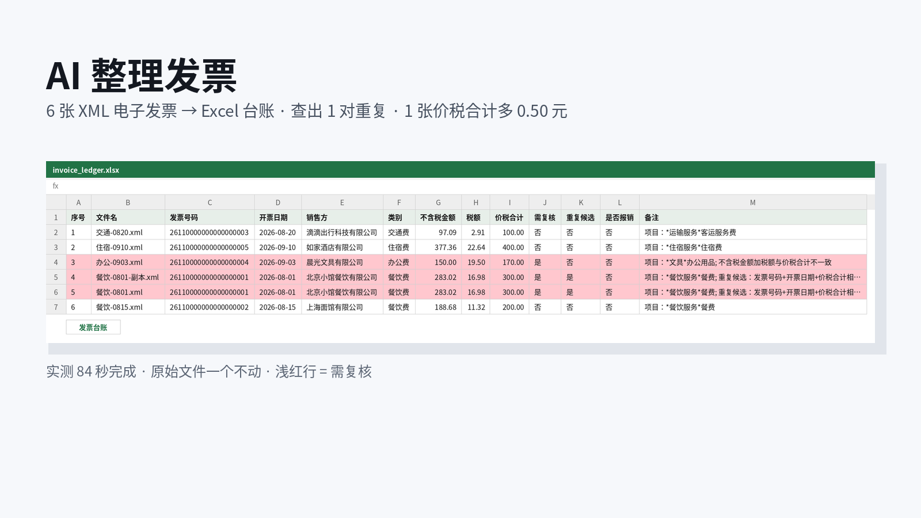Click the fx formula bar field
Screen dimensions: 921x518
(x=461, y=186)
